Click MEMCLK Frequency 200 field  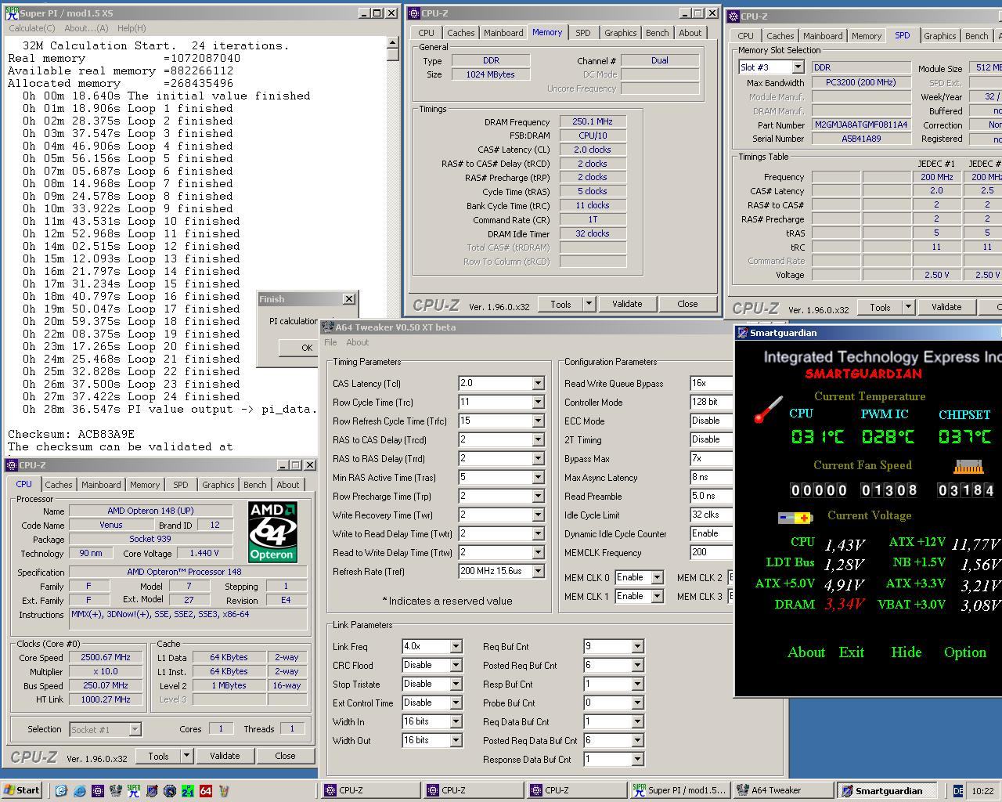tap(712, 553)
